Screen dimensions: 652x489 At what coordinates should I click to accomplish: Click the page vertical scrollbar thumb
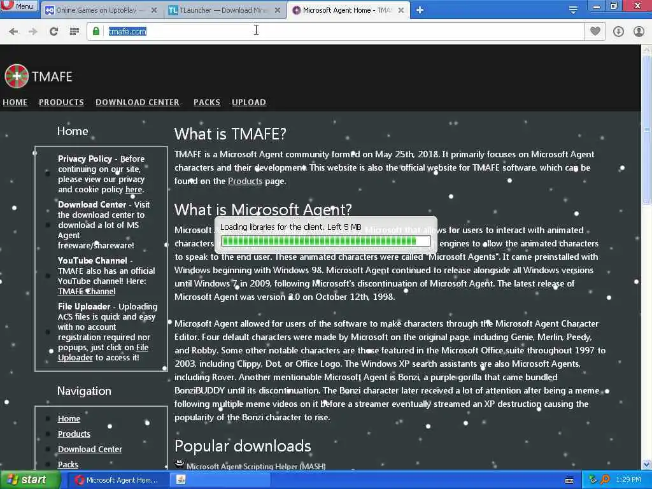(x=646, y=129)
